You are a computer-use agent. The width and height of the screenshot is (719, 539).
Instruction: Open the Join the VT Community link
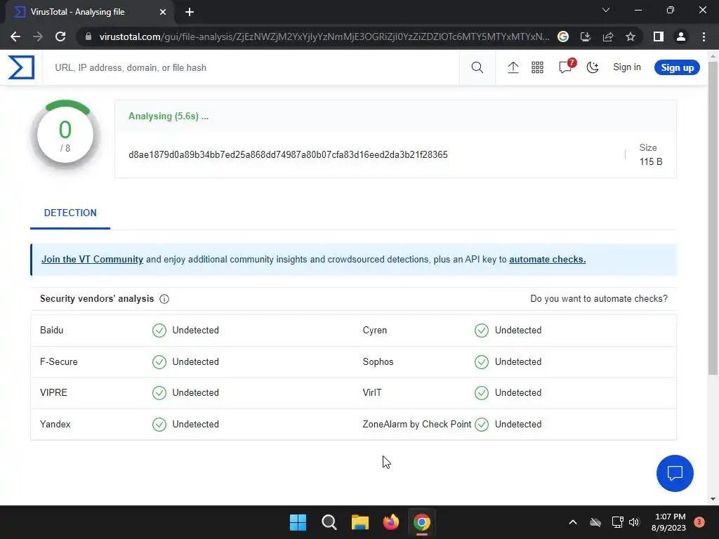[92, 259]
